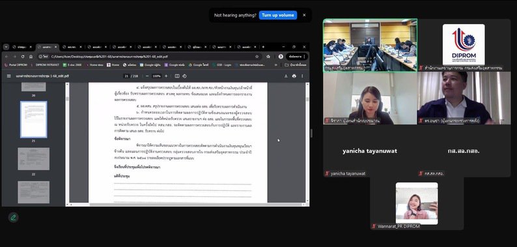Open the tab search dropdown arrow
Image resolution: width=517 pixels, height=247 pixels.
click(x=6, y=47)
